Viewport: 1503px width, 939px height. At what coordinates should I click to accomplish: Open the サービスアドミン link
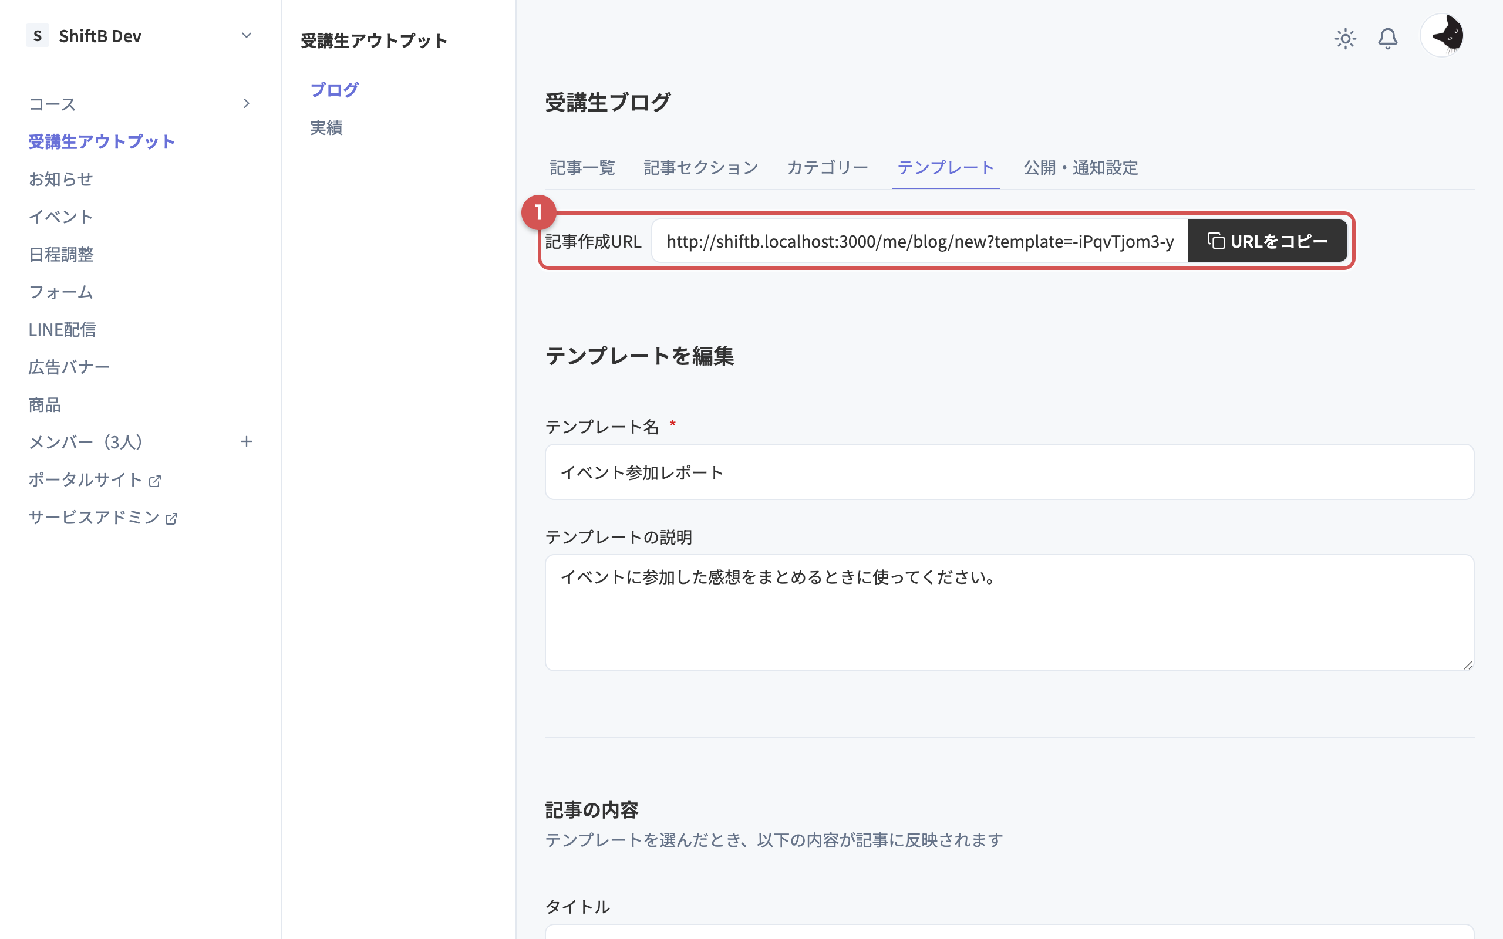(x=94, y=516)
